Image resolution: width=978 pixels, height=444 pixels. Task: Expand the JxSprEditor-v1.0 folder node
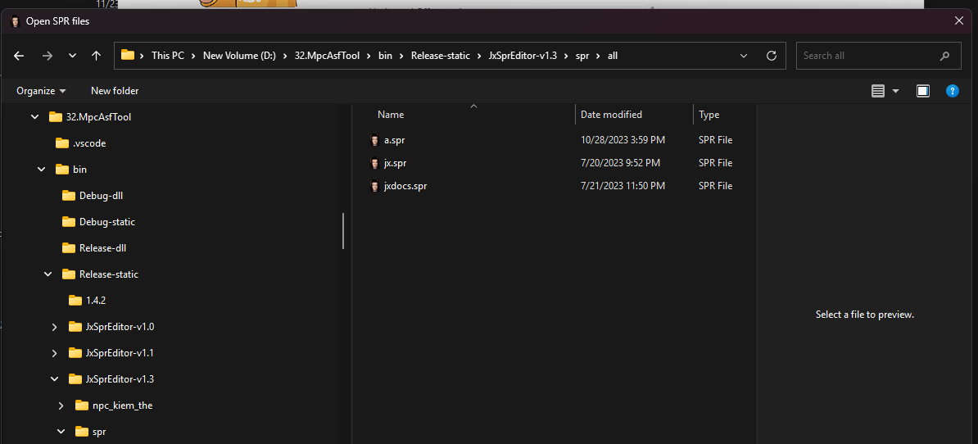(55, 327)
